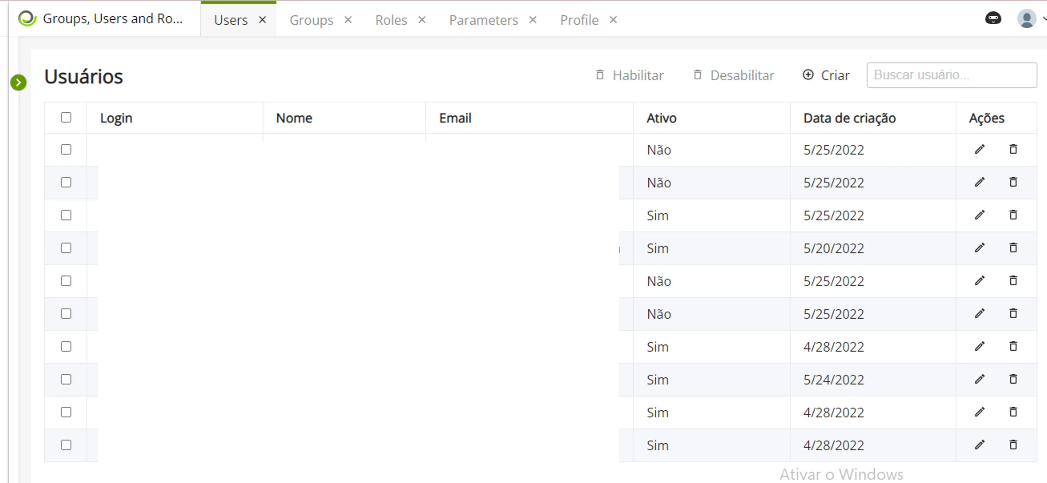Check the box for the 5/24/2022 row
The image size is (1047, 483).
(66, 379)
